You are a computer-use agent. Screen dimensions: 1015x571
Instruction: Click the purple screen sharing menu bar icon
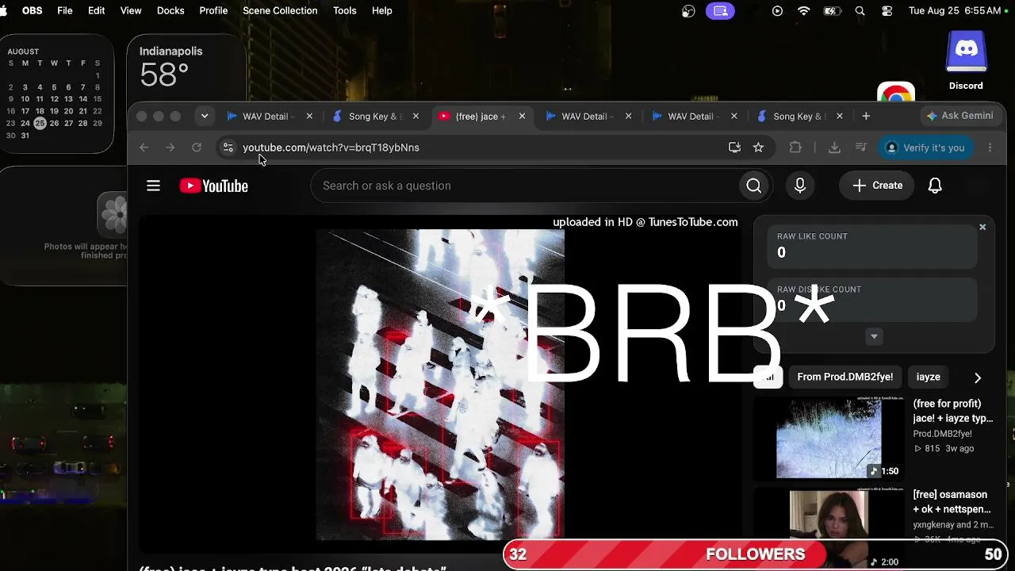[720, 11]
